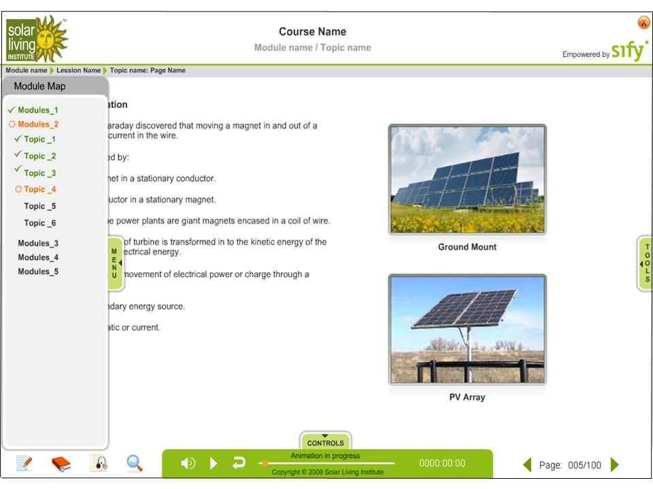
Task: Mute audio with the speaker icon
Action: 188,463
